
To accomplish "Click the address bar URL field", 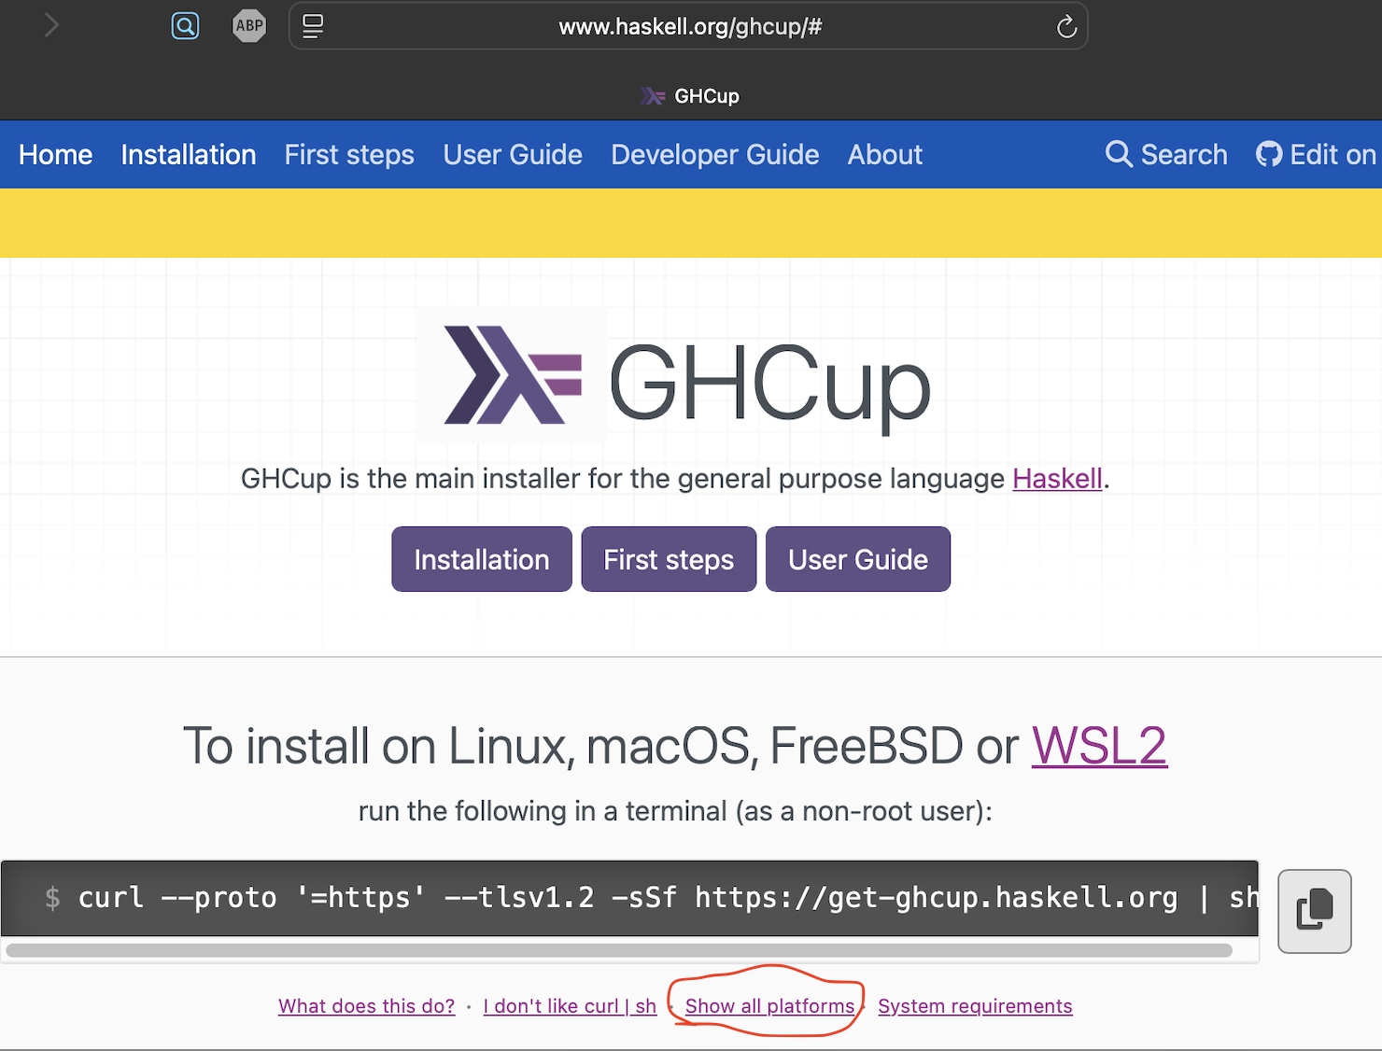I will point(690,26).
